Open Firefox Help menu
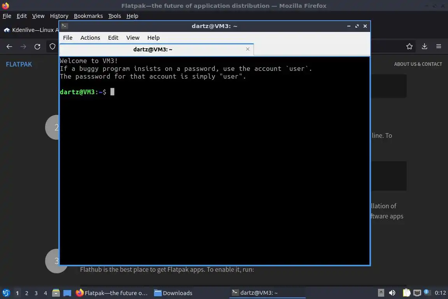 coord(132,16)
